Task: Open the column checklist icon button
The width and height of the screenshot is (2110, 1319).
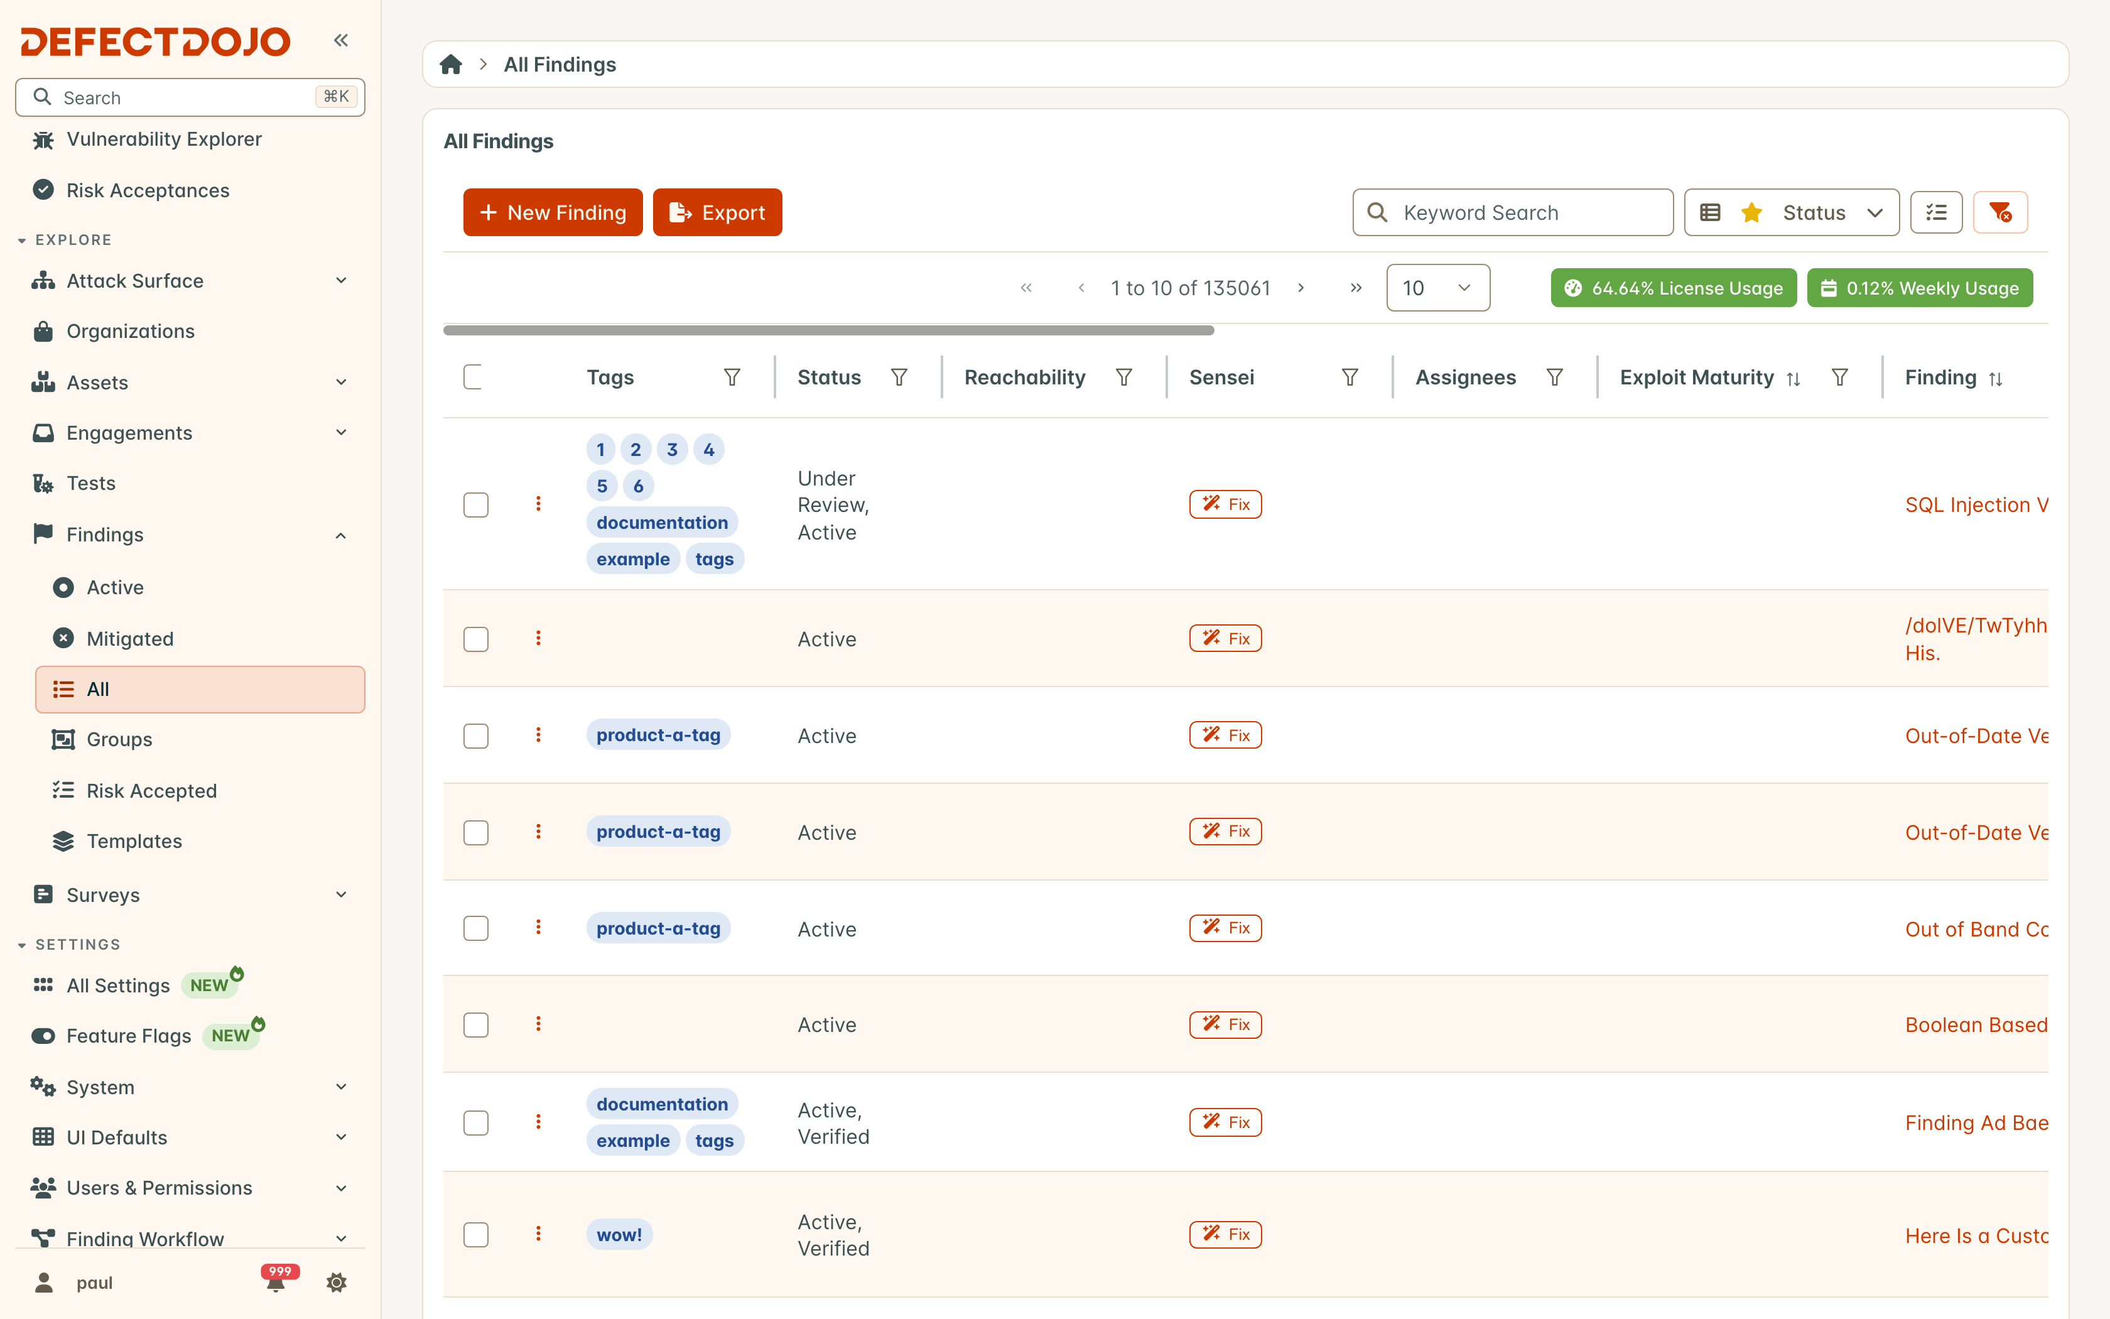Action: click(x=1935, y=212)
